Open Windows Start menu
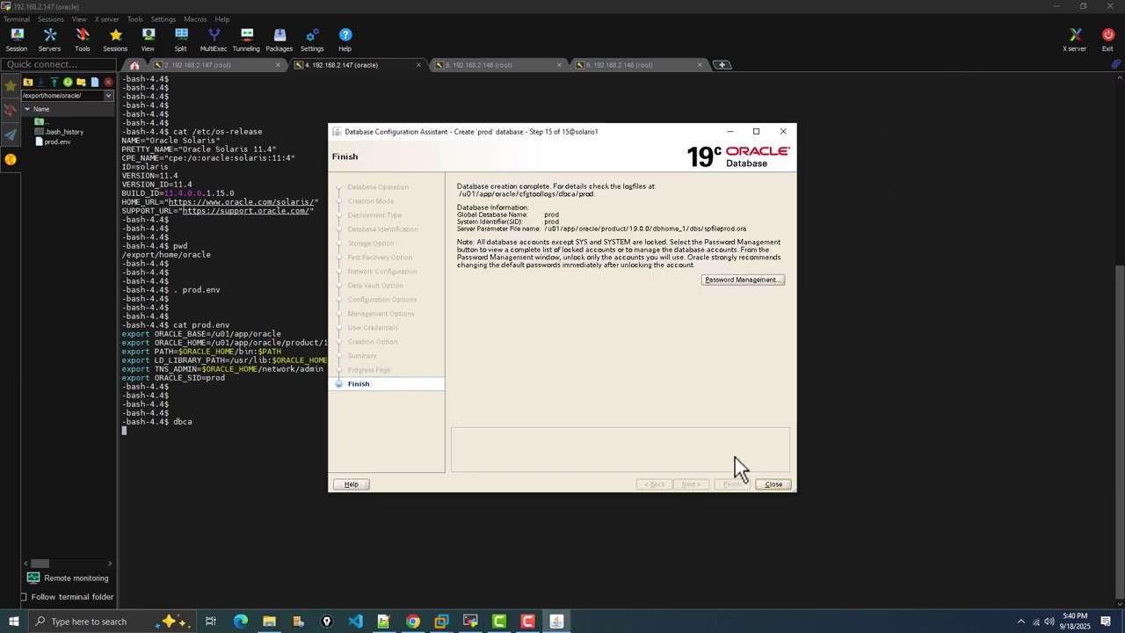 (13, 622)
